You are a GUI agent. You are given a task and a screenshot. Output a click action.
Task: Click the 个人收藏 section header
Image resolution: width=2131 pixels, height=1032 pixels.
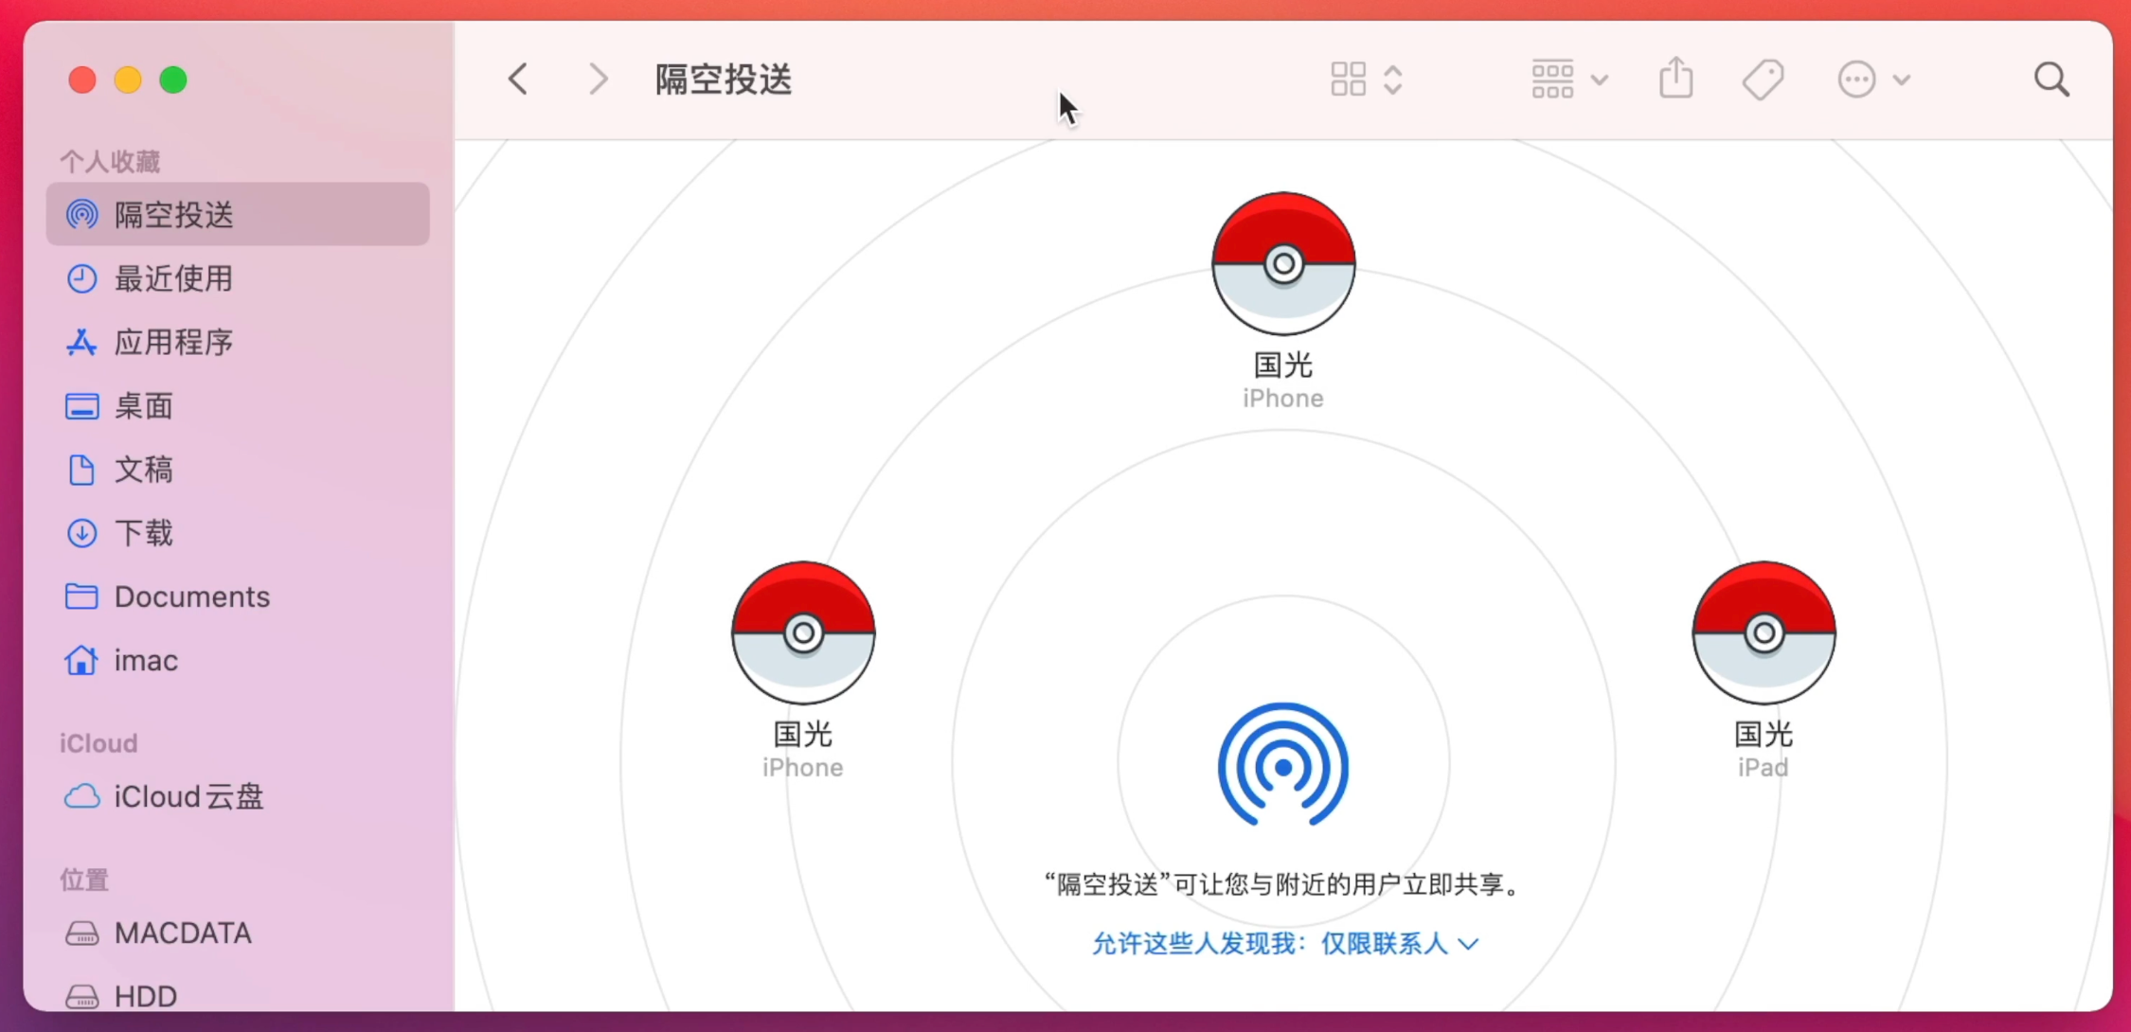point(110,162)
